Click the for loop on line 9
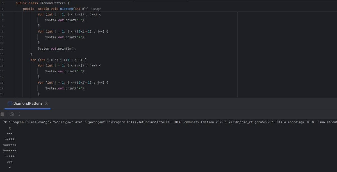 [73, 32]
